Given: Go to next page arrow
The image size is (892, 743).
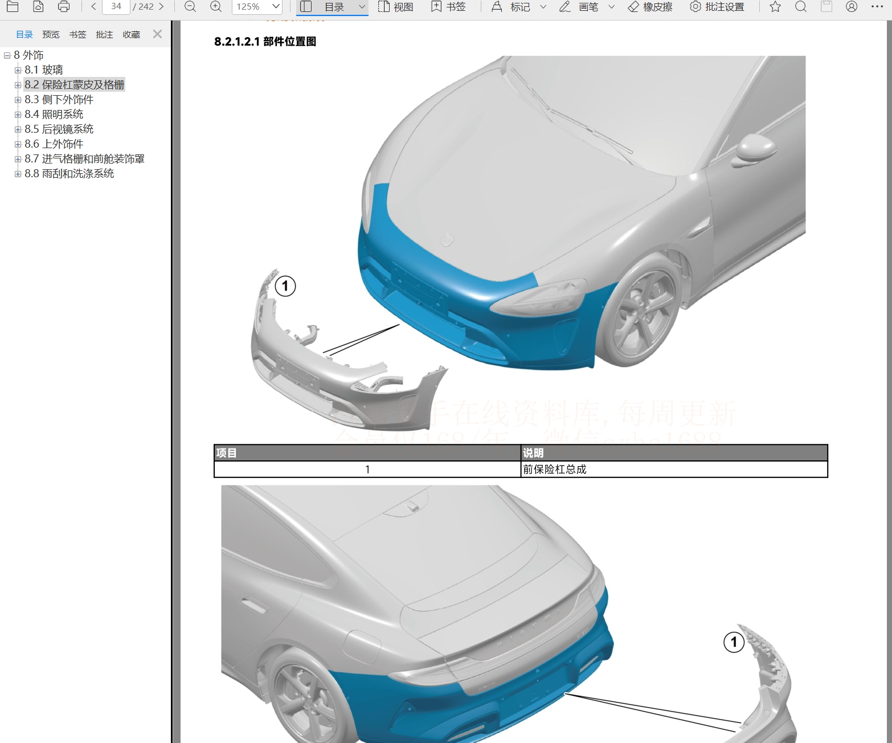Looking at the screenshot, I should click(x=161, y=7).
